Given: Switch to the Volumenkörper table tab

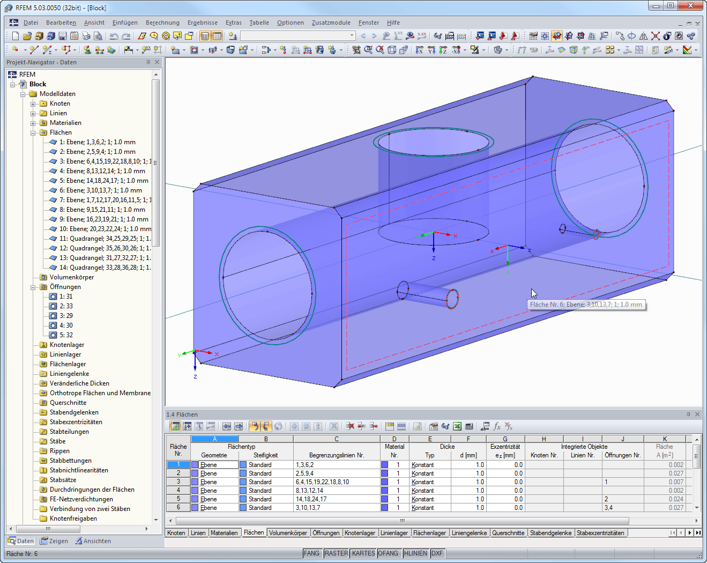Looking at the screenshot, I should click(x=288, y=532).
